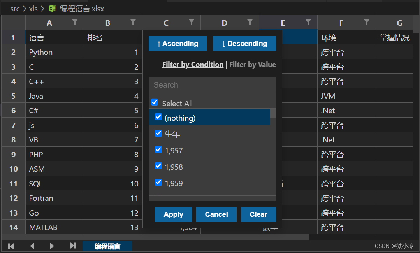Click rank cell 10 in SQL row

coord(113,184)
